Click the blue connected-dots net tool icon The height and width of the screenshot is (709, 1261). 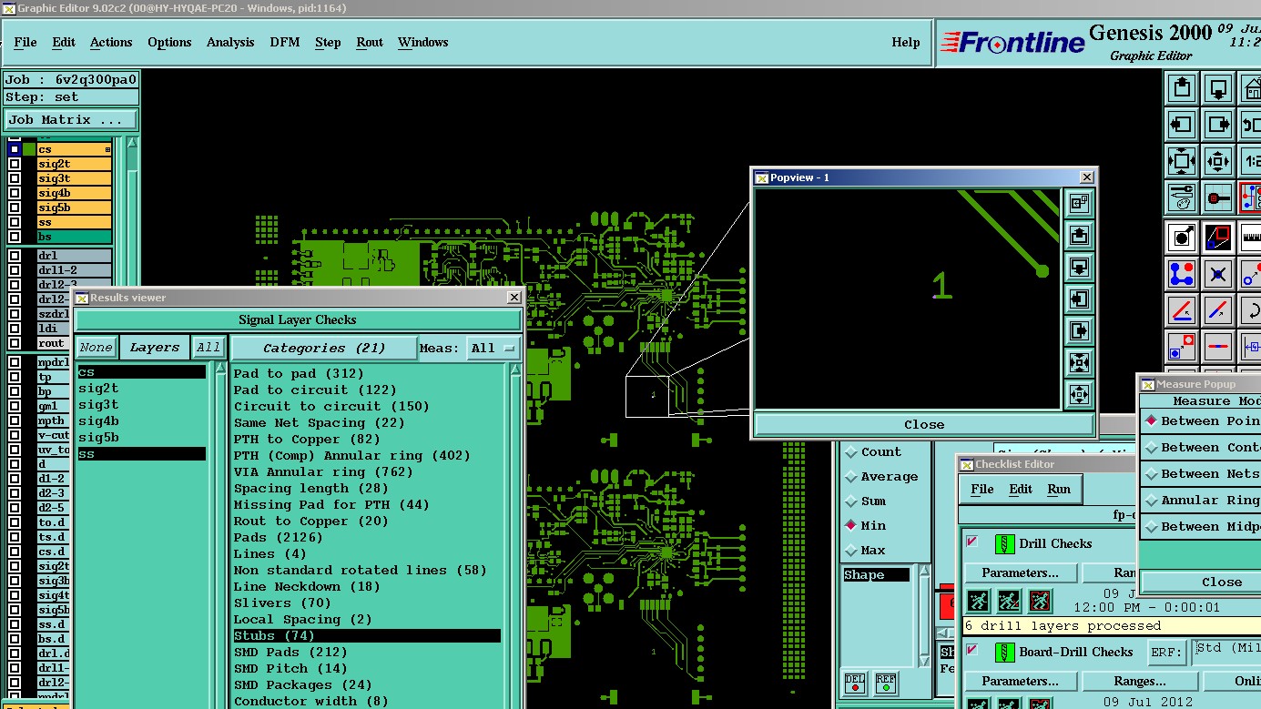pyautogui.click(x=1182, y=273)
